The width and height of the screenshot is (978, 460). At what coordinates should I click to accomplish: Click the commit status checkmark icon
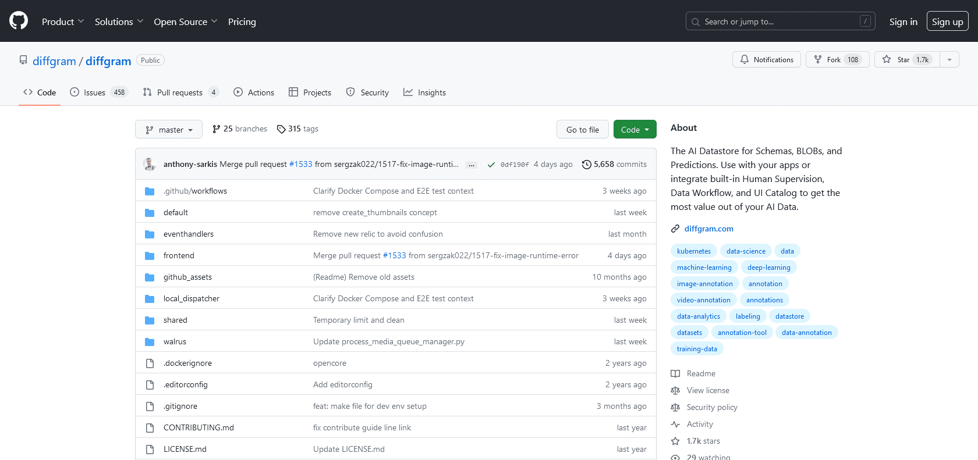[491, 165]
